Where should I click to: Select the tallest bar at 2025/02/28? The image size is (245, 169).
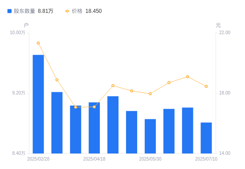tap(38, 104)
